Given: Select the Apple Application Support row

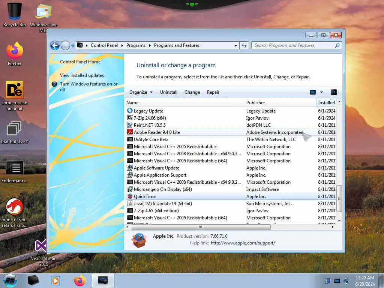Looking at the screenshot, I should pos(231,175).
